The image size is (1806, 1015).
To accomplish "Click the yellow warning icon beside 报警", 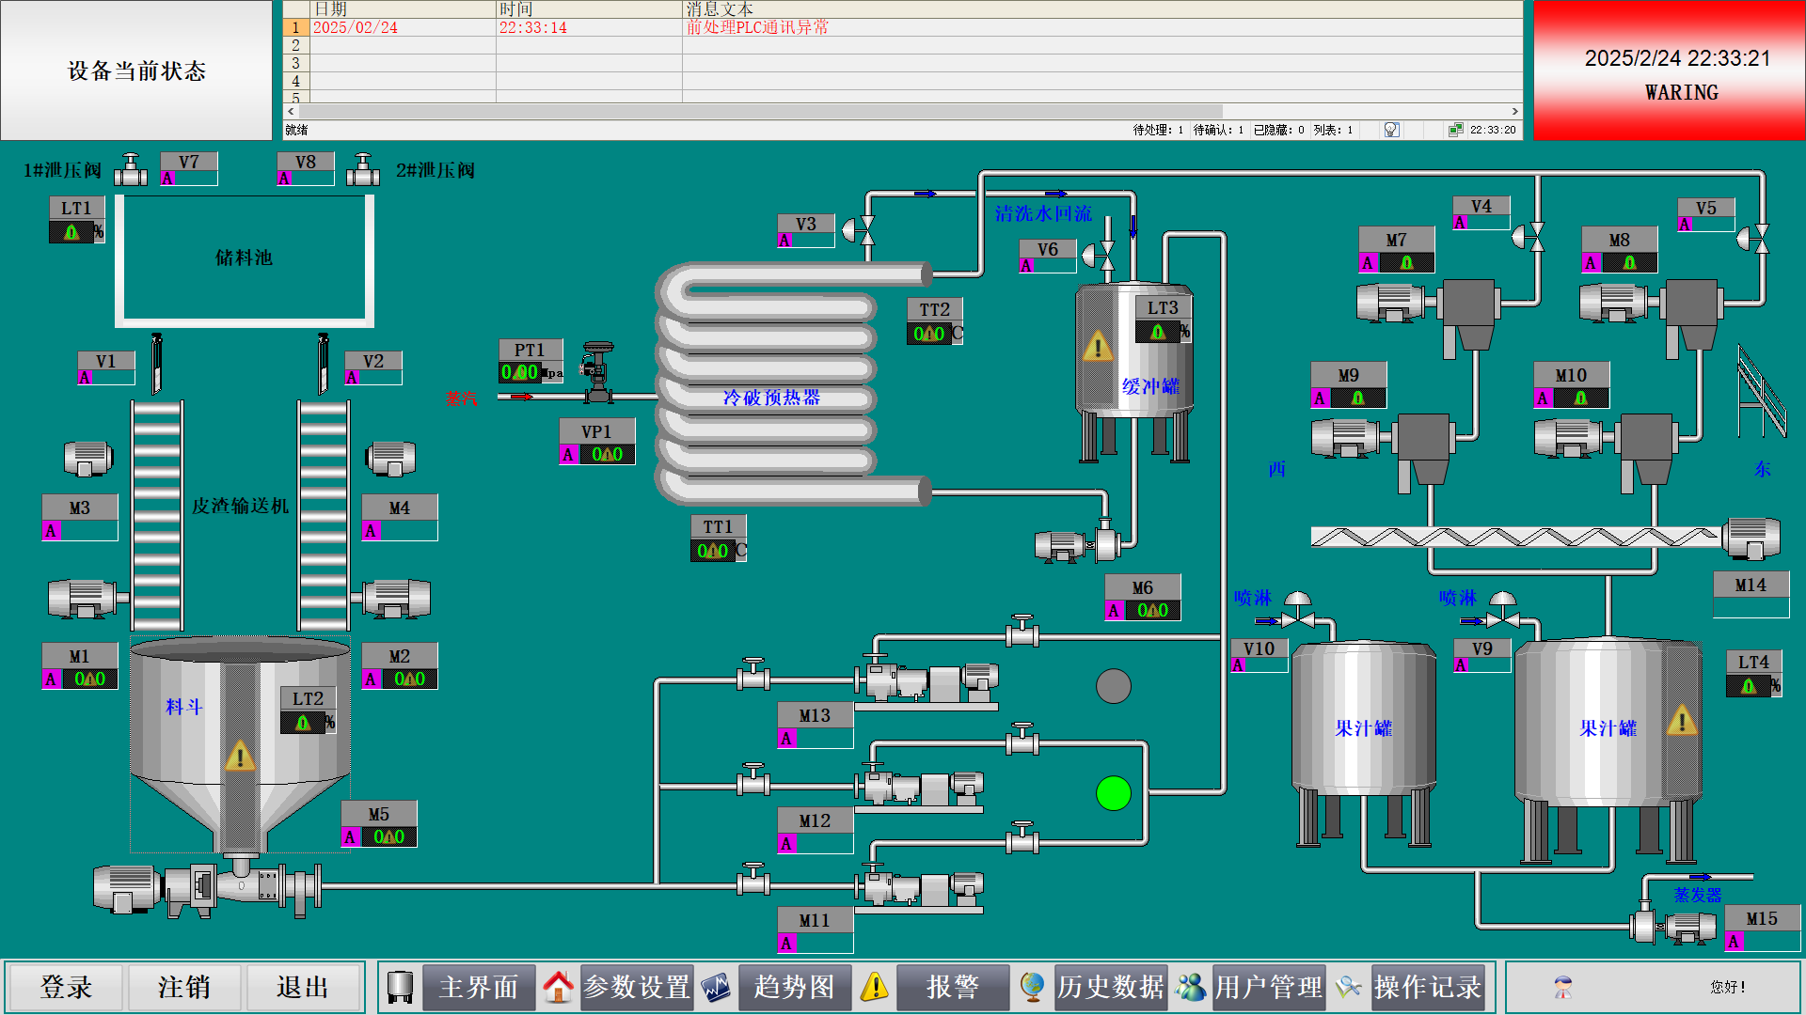I will click(x=875, y=987).
